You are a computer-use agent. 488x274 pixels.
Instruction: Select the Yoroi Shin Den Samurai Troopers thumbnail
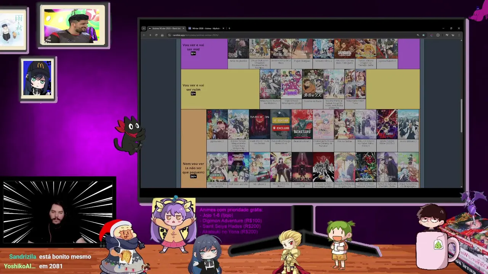pos(366,167)
